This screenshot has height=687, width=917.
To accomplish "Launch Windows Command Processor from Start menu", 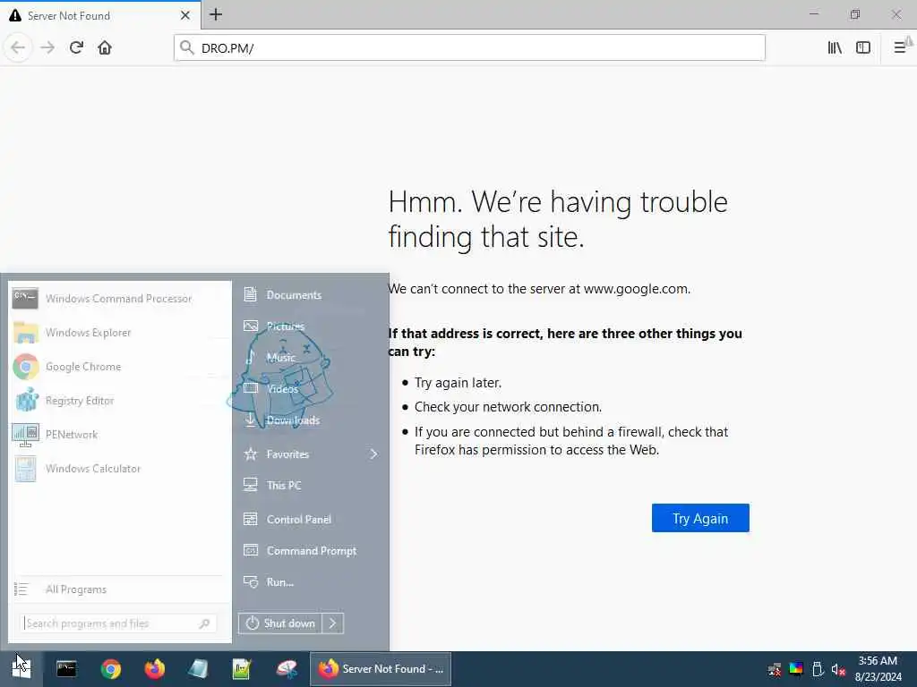I will pos(120,299).
